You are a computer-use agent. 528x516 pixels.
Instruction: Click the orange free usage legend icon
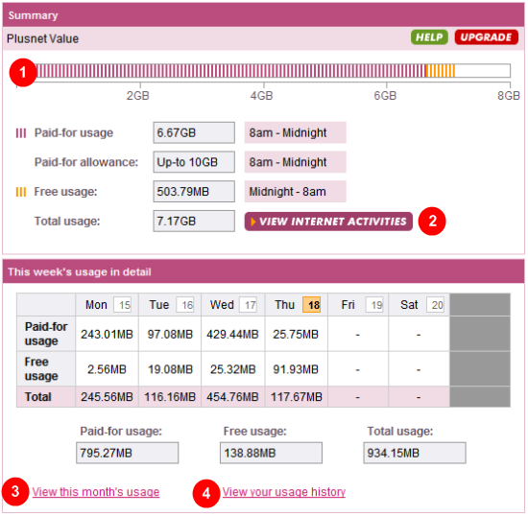tap(21, 192)
